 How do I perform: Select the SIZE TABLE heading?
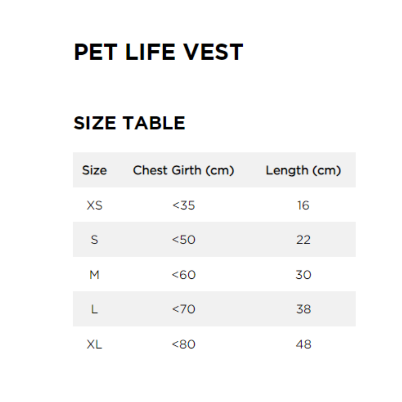(129, 123)
